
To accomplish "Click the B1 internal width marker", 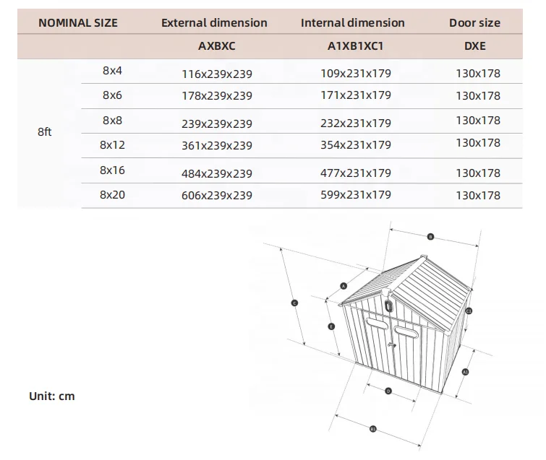I will 373,429.
